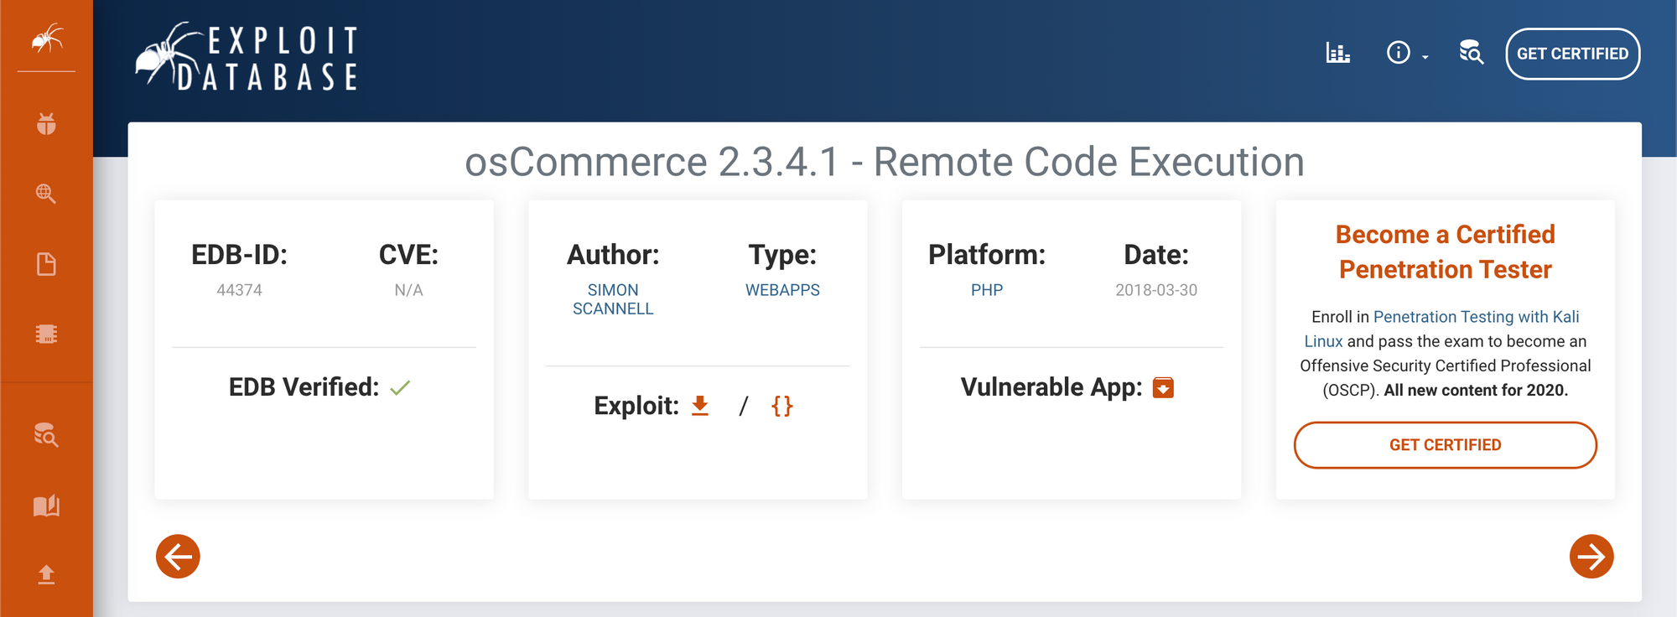Screen dimensions: 1677x617
Task: Click the spider logo in sidebar
Action: 47,39
